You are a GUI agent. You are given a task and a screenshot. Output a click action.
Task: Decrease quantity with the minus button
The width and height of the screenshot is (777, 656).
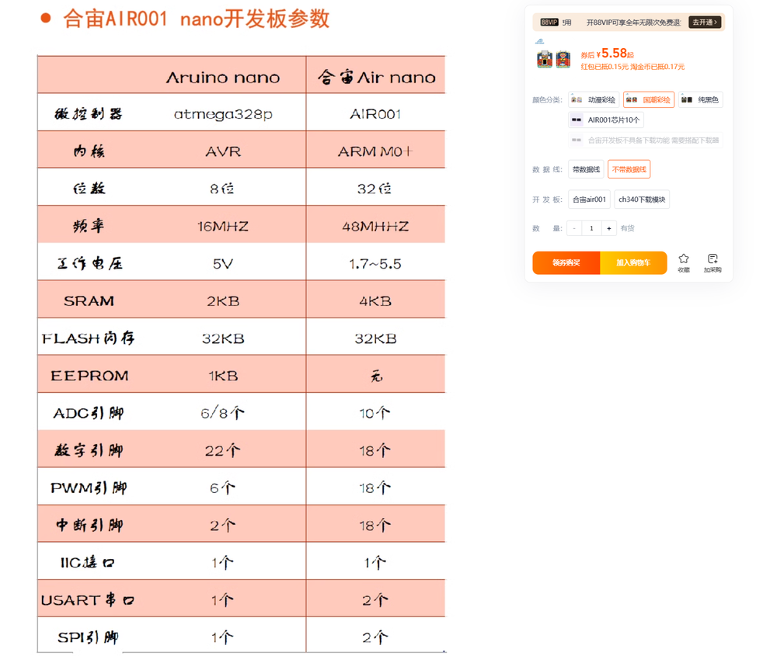(x=574, y=228)
